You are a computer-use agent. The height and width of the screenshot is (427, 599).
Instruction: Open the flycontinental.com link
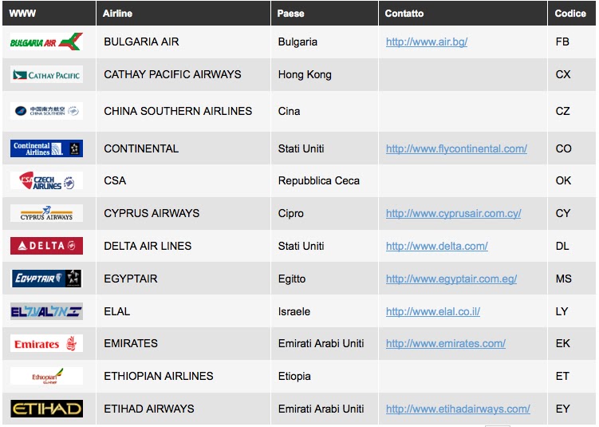point(456,148)
